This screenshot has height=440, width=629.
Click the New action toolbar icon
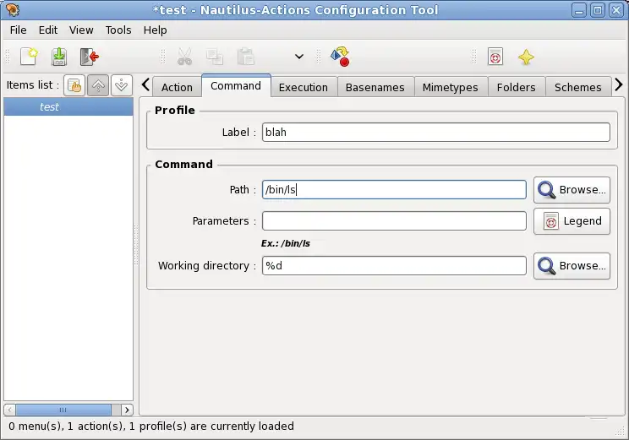pos(29,57)
